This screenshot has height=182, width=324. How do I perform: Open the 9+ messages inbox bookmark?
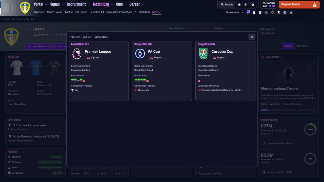click(248, 12)
